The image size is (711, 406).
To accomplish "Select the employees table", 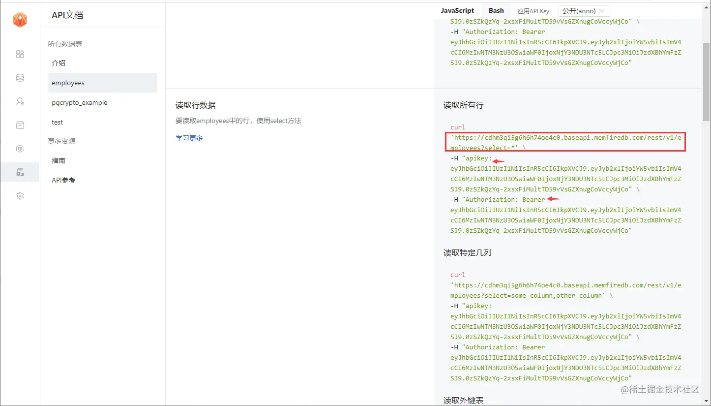I will pyautogui.click(x=102, y=83).
